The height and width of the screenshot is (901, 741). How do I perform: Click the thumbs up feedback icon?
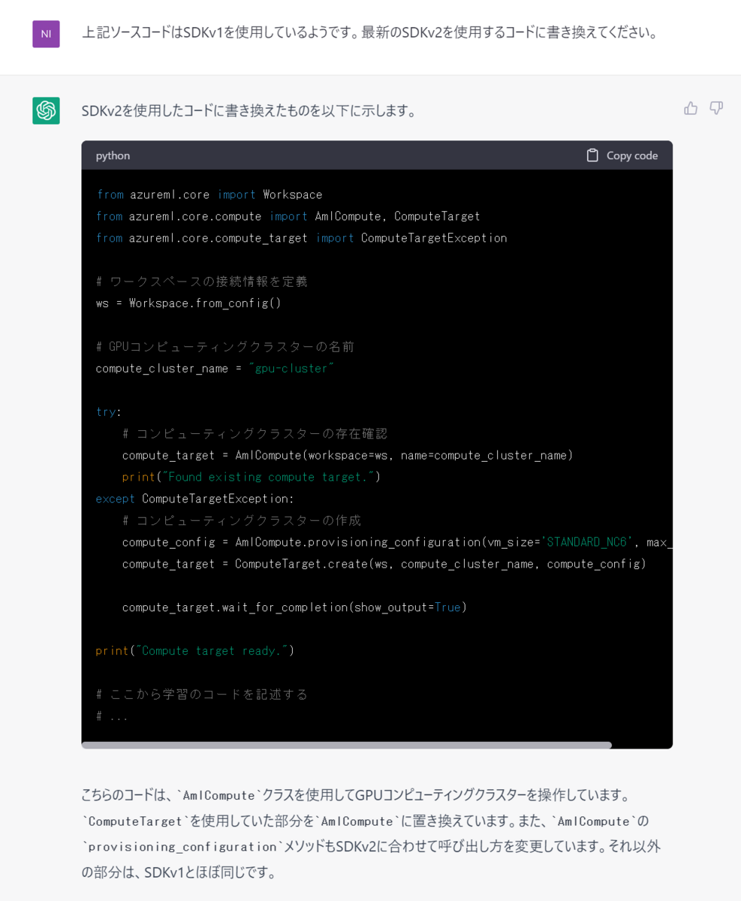[691, 108]
